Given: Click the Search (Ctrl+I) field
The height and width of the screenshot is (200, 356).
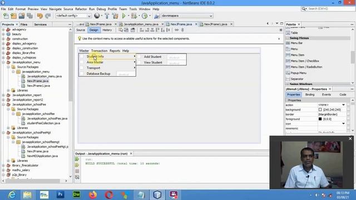Looking at the screenshot, I should [x=328, y=9].
